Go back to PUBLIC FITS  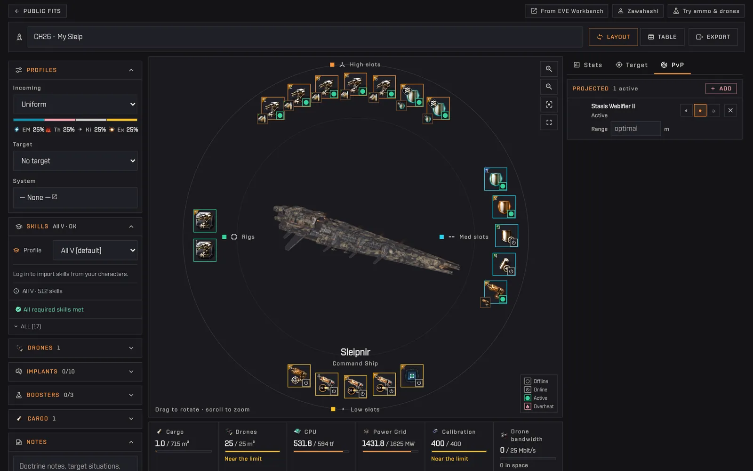[38, 11]
